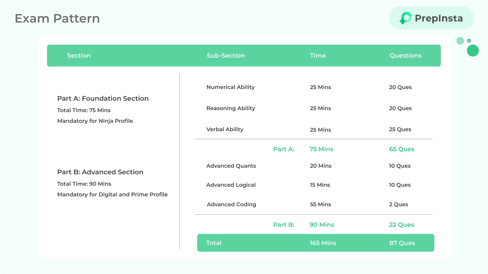This screenshot has width=488, height=274.
Task: Click Mandatory for Ninja Profile text
Action: pos(95,121)
